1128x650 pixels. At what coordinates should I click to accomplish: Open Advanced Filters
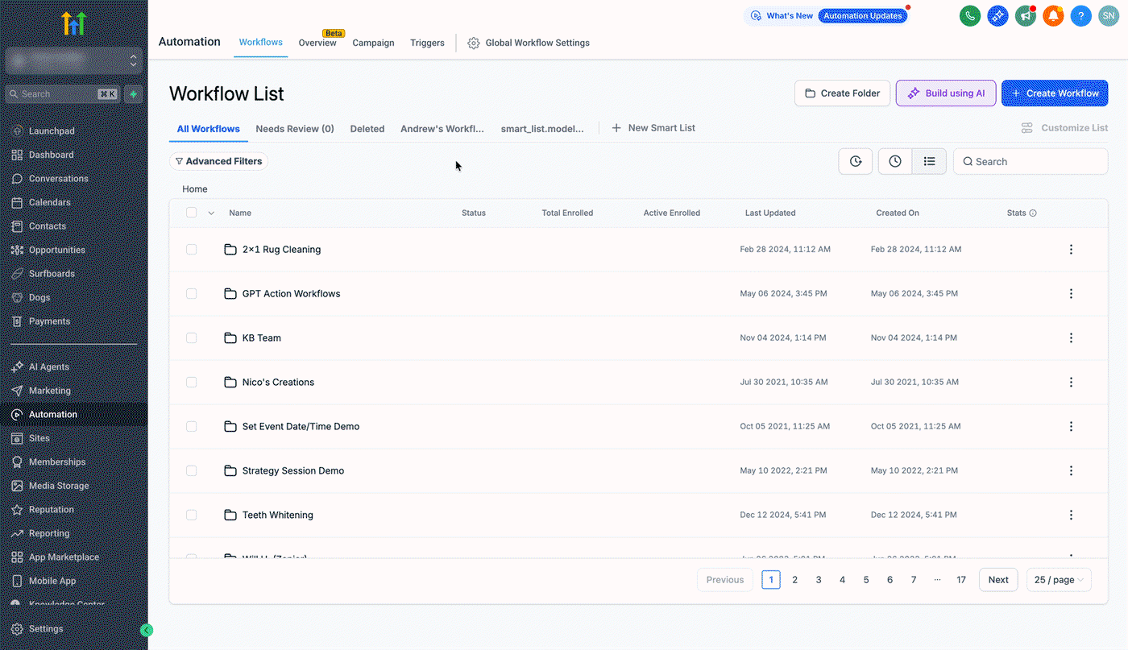pos(218,161)
